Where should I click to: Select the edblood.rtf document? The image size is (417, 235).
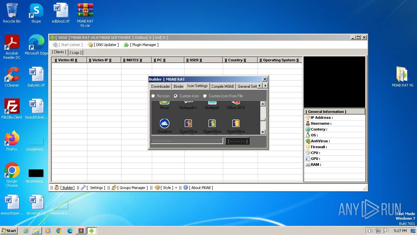(x=61, y=13)
